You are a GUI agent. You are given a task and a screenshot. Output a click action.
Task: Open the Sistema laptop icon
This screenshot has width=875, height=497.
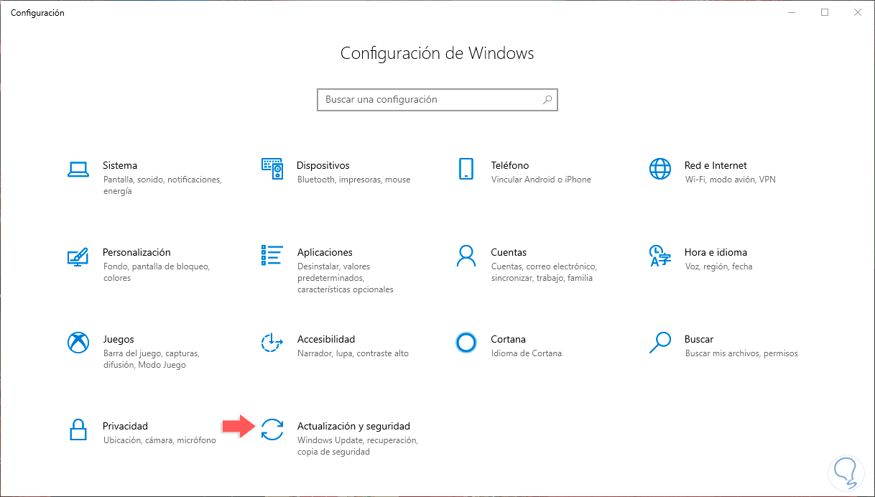click(x=78, y=169)
